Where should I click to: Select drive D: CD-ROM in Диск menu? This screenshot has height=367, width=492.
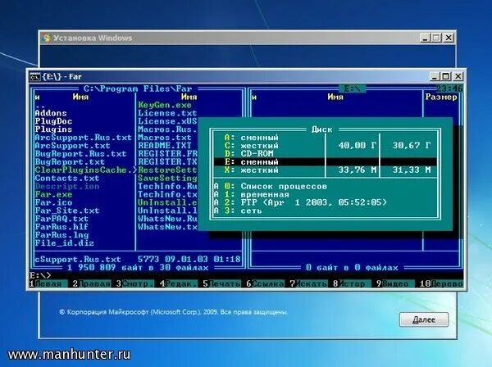click(x=325, y=154)
